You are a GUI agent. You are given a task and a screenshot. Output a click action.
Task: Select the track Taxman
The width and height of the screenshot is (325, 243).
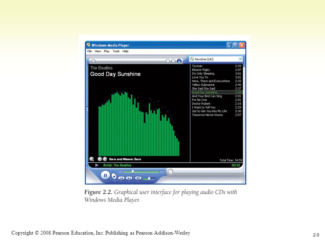216,66
